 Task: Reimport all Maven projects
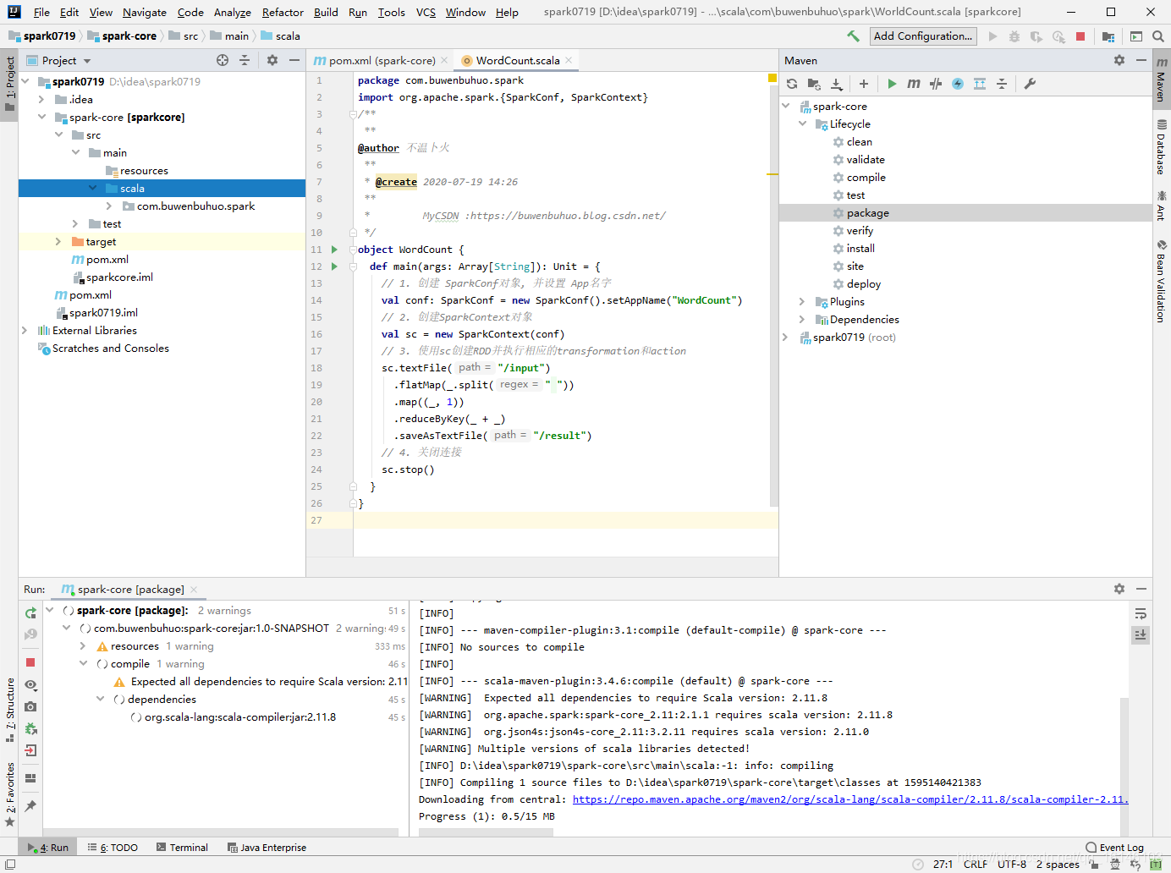pos(792,84)
